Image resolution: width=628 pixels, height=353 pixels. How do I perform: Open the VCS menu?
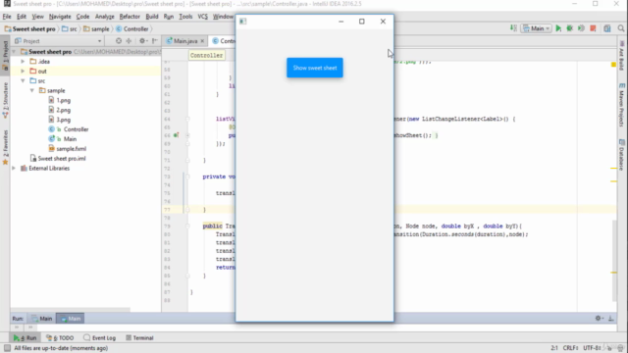203,17
